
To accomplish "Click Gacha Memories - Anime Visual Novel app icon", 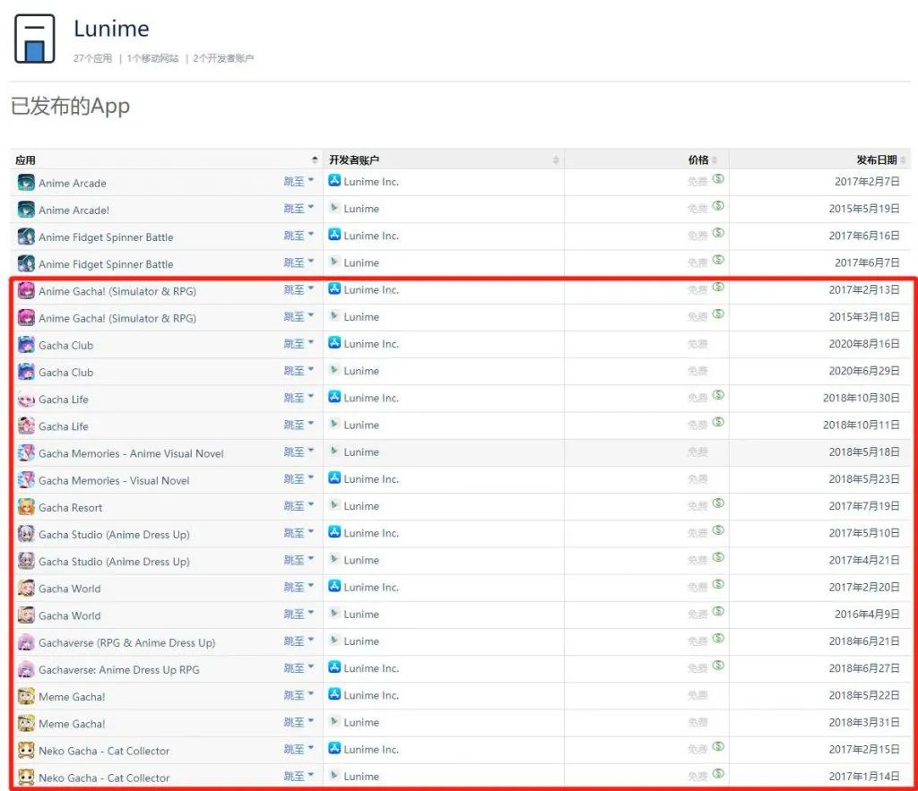I will tap(26, 453).
